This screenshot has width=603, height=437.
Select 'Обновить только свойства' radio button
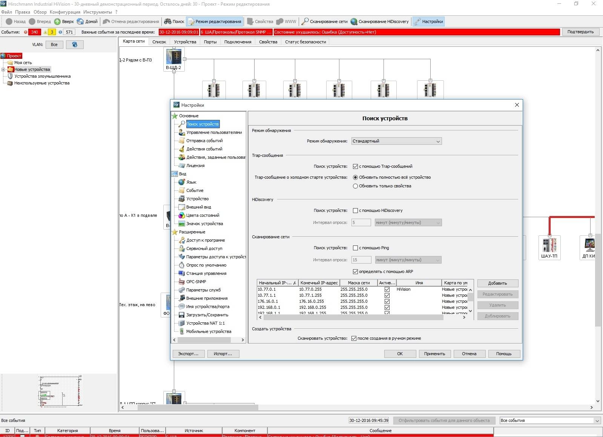[355, 186]
